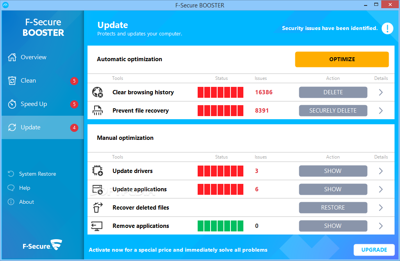Click the Prevent file recovery shredder icon
This screenshot has height=261, width=400.
coord(97,110)
